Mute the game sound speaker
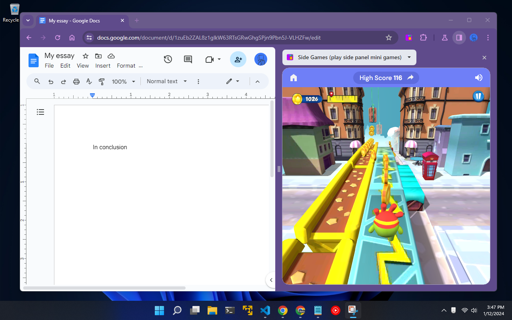 pos(478,78)
